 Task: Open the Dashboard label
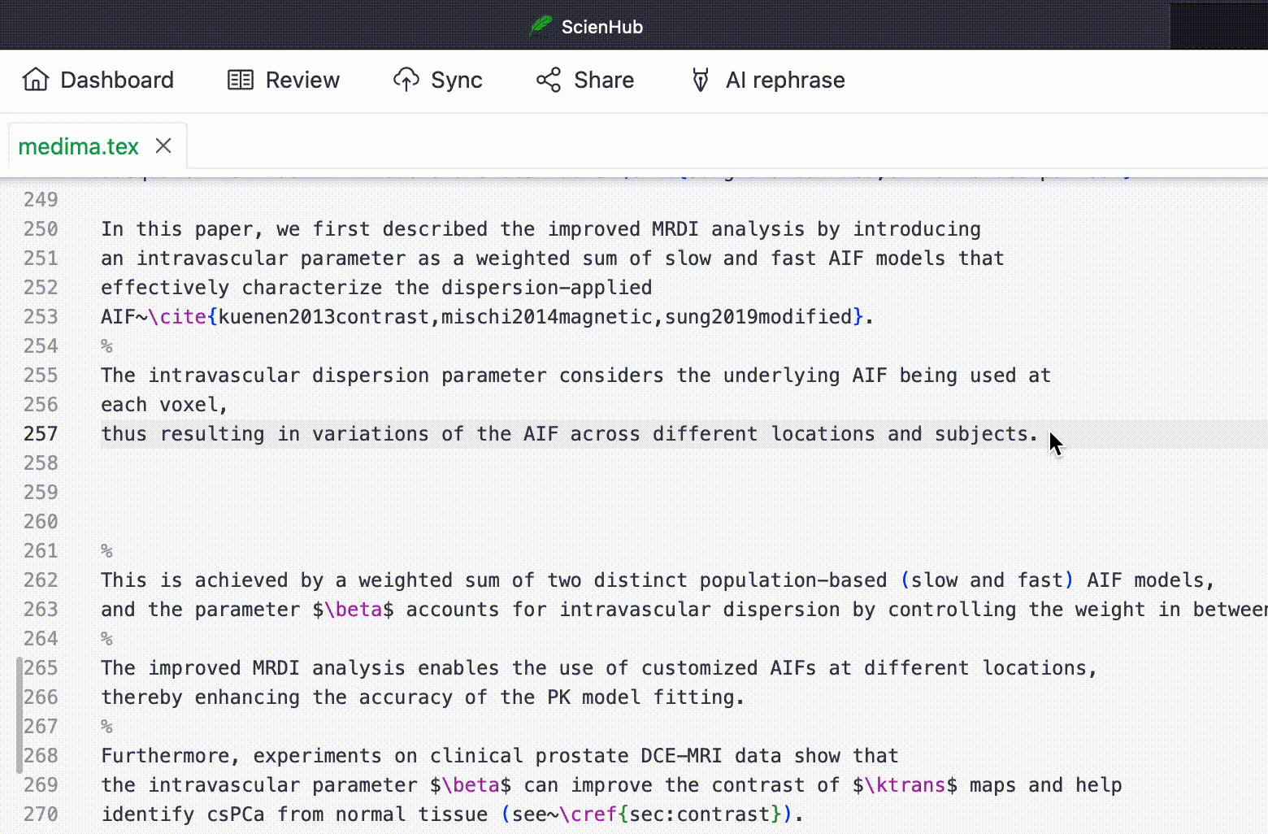117,80
